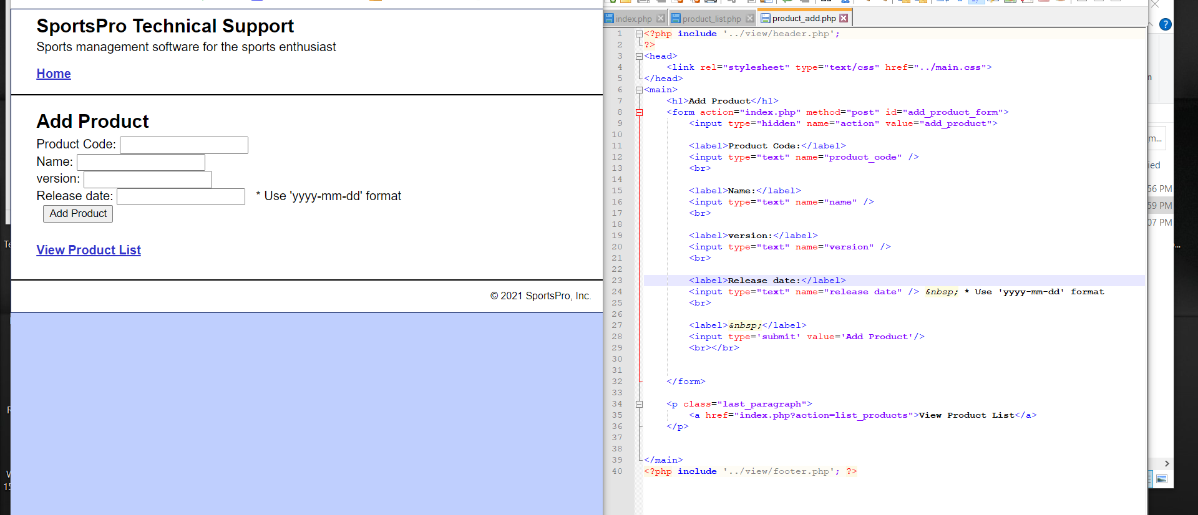Open the View Product List link

(89, 250)
